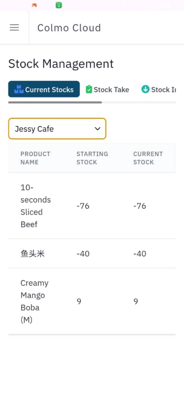Click the chevron arrow in store selector
The width and height of the screenshot is (184, 401).
pos(98,129)
